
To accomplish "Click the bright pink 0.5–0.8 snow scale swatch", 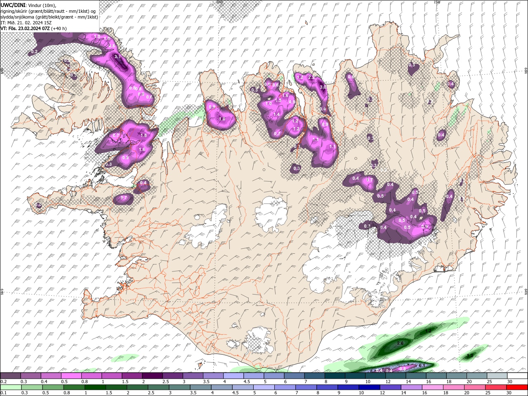I will point(71,376).
